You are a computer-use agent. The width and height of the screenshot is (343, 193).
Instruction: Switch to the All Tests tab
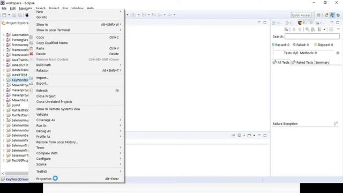(x=281, y=62)
